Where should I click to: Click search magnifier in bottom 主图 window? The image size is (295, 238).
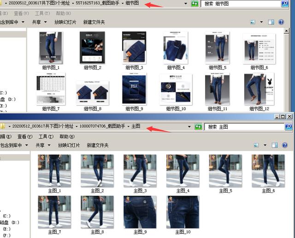tap(289, 127)
